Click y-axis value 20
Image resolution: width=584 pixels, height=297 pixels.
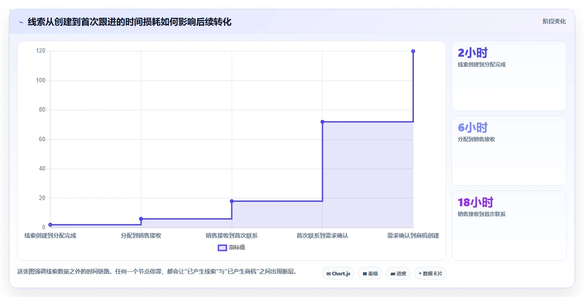pyautogui.click(x=42, y=198)
